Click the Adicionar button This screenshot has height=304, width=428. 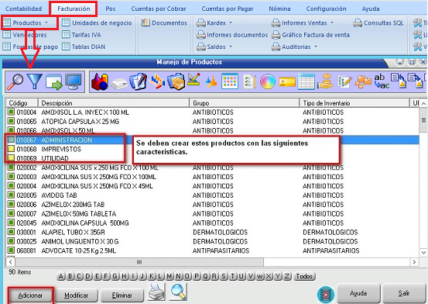[30, 295]
